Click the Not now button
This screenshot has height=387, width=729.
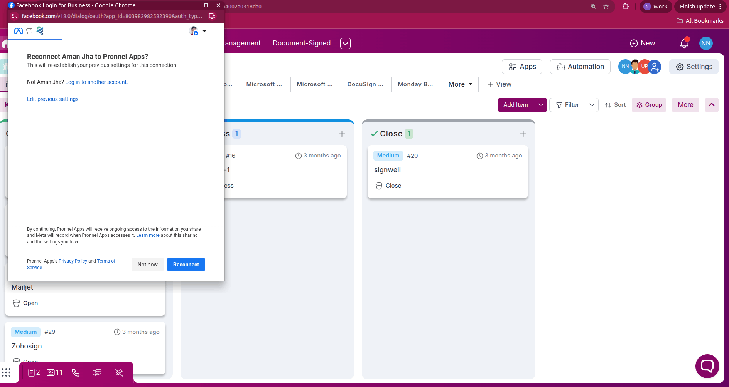click(147, 265)
